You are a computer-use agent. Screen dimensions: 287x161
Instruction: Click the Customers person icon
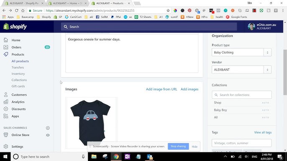(x=6, y=95)
